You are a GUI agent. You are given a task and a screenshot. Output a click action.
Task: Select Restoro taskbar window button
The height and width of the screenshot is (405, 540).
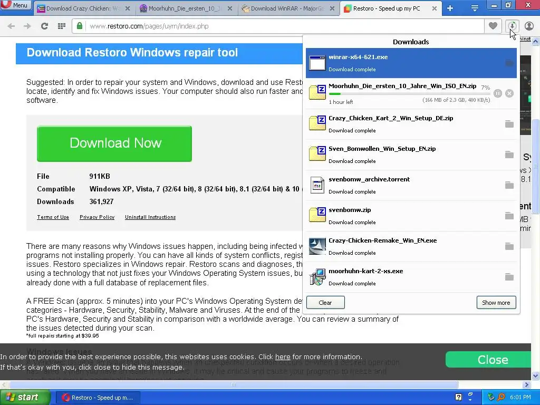click(x=98, y=398)
